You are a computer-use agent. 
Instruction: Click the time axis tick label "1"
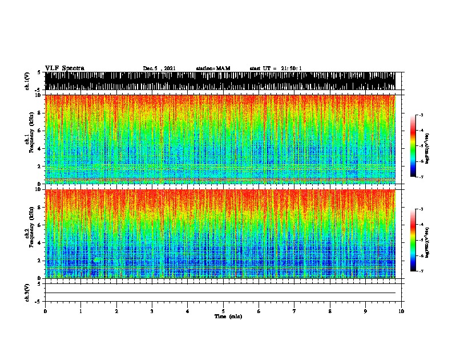[81, 311]
